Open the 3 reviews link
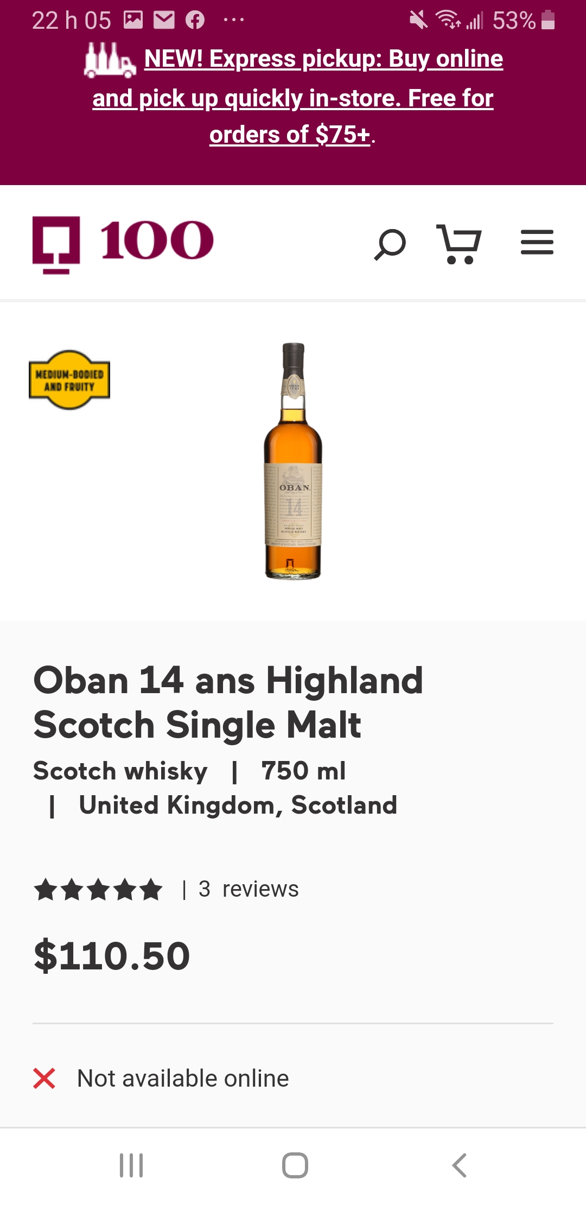The width and height of the screenshot is (586, 1205). point(249,889)
